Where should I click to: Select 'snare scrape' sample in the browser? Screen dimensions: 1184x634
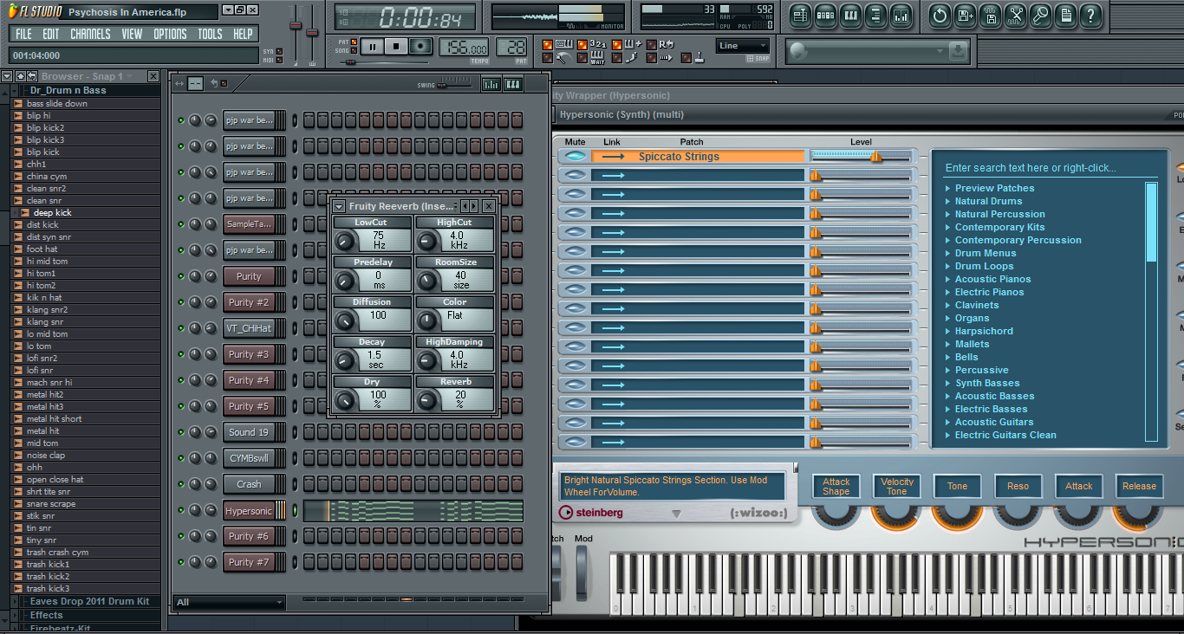click(50, 503)
